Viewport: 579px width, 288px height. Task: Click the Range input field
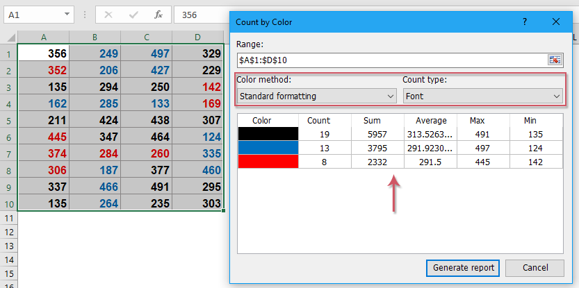point(393,60)
